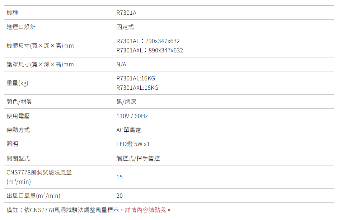Click the 進煙口設計 label
This screenshot has width=338, height=220.
click(x=21, y=27)
